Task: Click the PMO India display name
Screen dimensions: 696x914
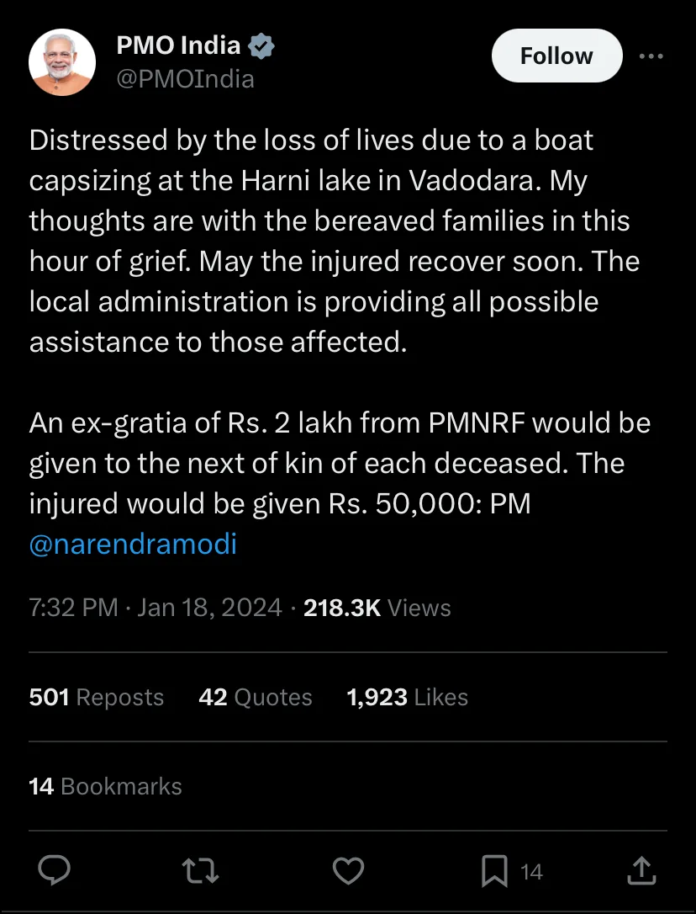Action: pos(178,45)
